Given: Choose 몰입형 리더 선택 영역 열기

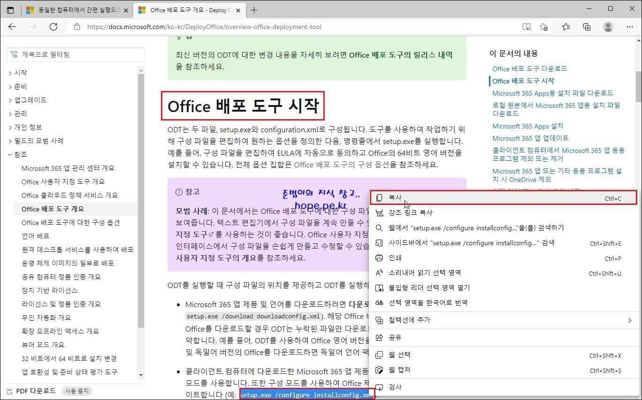Looking at the screenshot, I should [503, 287].
